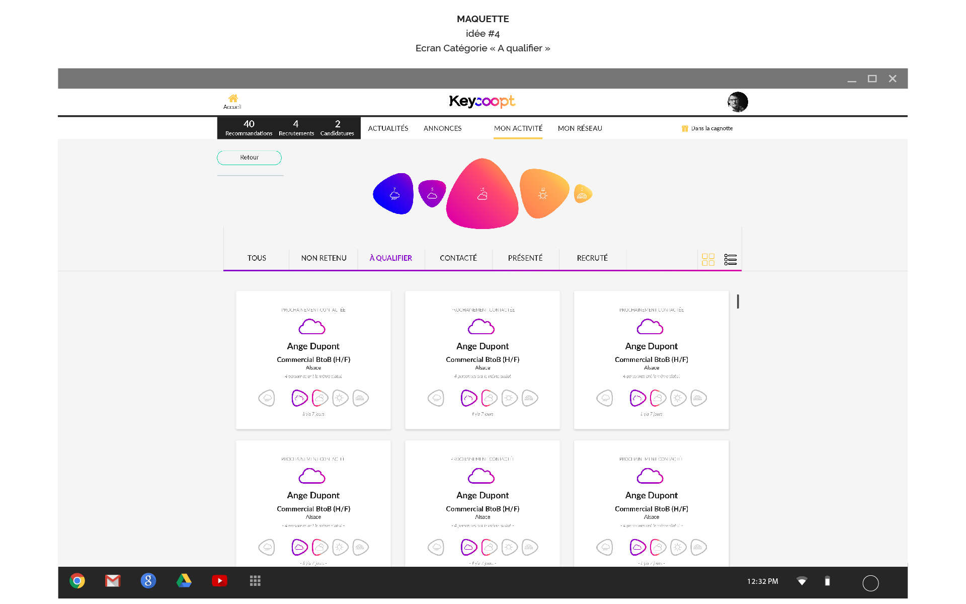Click the Retour button
Image resolution: width=966 pixels, height=604 pixels.
pyautogui.click(x=249, y=158)
